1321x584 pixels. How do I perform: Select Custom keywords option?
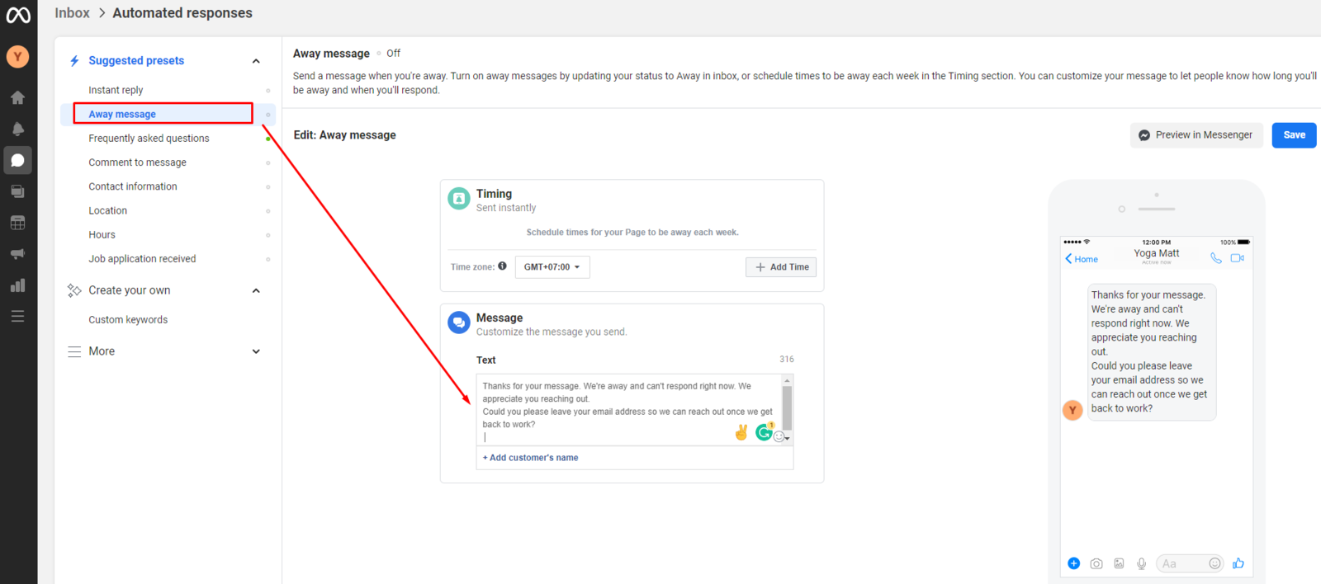coord(128,320)
